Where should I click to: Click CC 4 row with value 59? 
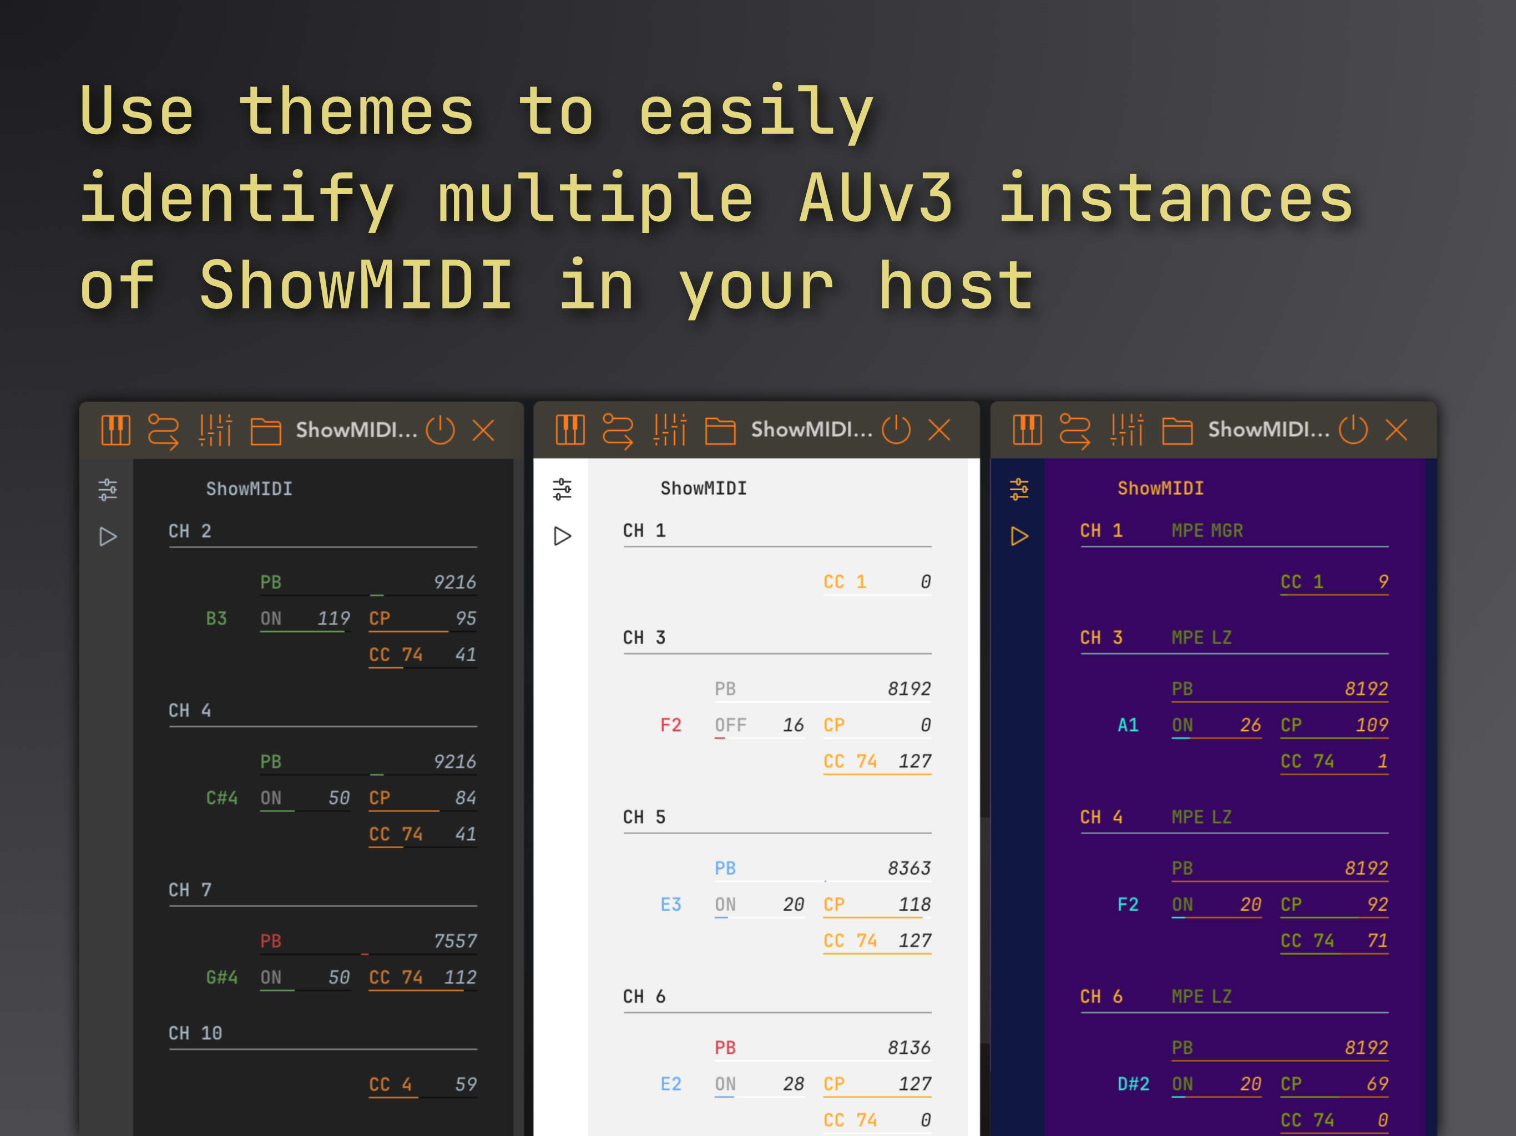(x=423, y=1086)
